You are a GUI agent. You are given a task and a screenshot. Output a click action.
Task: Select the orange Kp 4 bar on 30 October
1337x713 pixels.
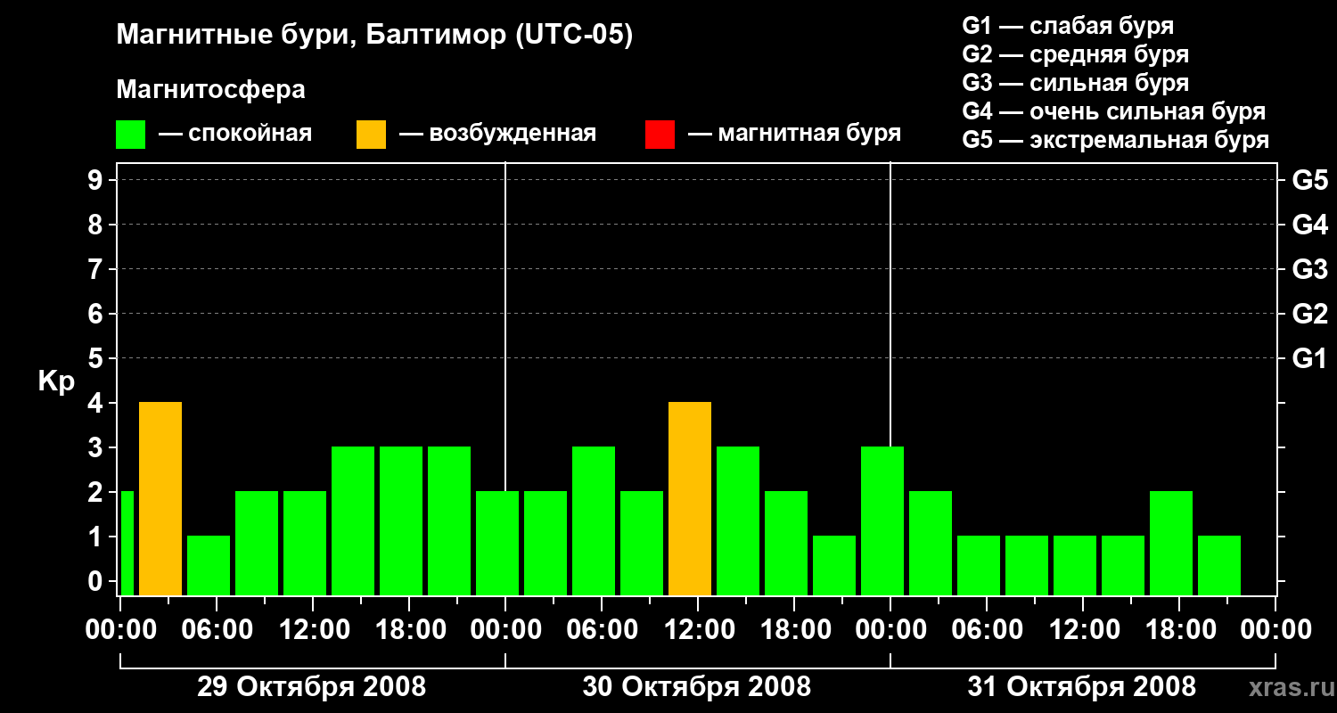coord(690,498)
